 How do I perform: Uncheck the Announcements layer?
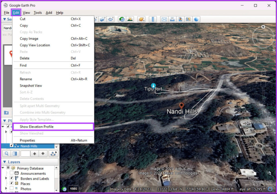tap(11, 173)
